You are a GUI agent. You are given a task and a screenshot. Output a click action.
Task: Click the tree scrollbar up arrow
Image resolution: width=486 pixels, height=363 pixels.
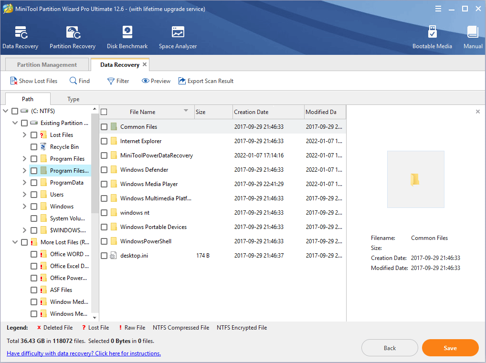pyautogui.click(x=95, y=109)
